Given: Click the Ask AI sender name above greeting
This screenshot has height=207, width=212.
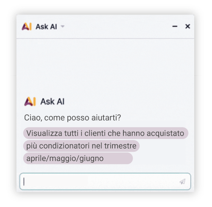Looking at the screenshot, I should pos(53,102).
